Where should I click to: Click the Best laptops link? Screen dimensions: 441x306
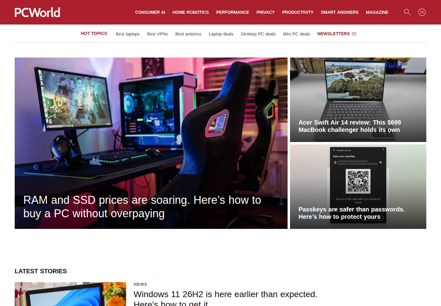pos(128,34)
